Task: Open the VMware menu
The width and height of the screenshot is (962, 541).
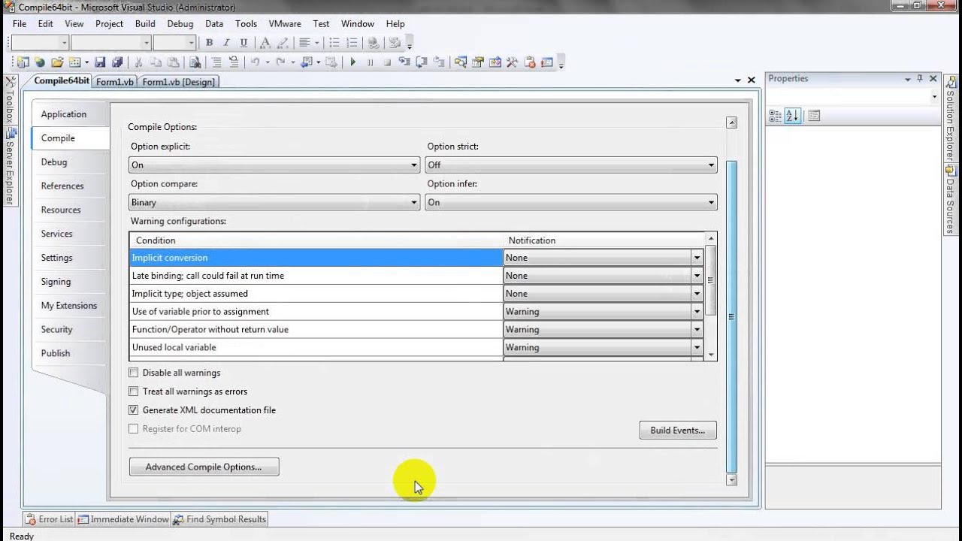Action: [284, 23]
